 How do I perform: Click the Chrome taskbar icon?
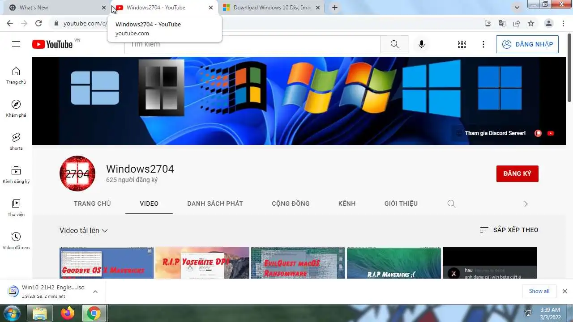tap(94, 313)
